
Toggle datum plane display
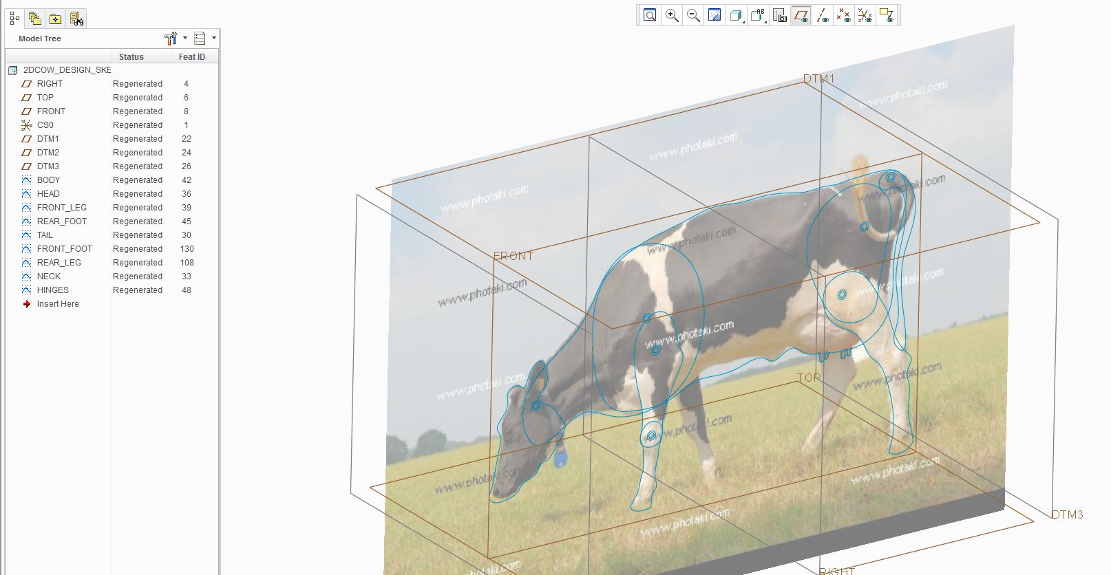(801, 16)
